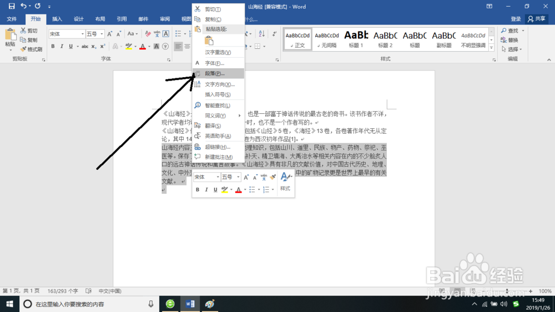
Task: Switch to the 插入 ribbon tab
Action: tap(57, 19)
